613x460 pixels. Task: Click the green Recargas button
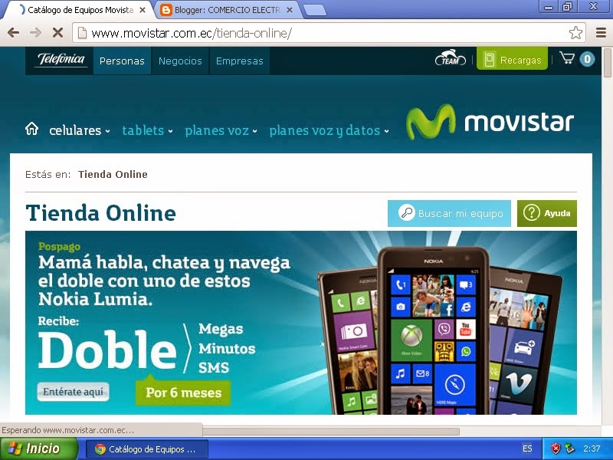tap(512, 59)
